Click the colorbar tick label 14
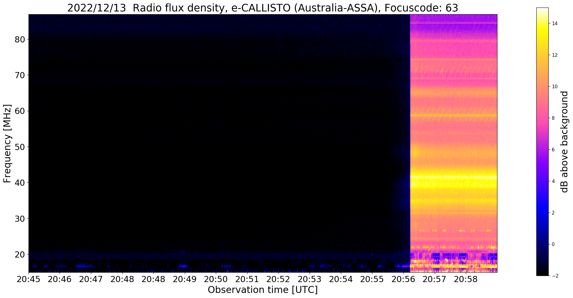The image size is (573, 298). 554,23
